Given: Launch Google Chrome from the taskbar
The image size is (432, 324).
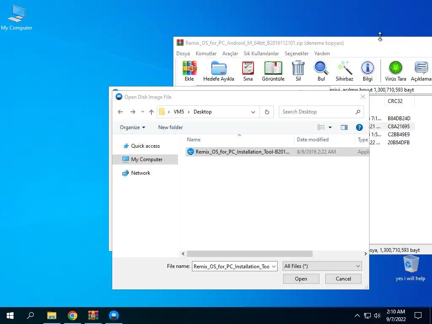Looking at the screenshot, I should [x=73, y=316].
